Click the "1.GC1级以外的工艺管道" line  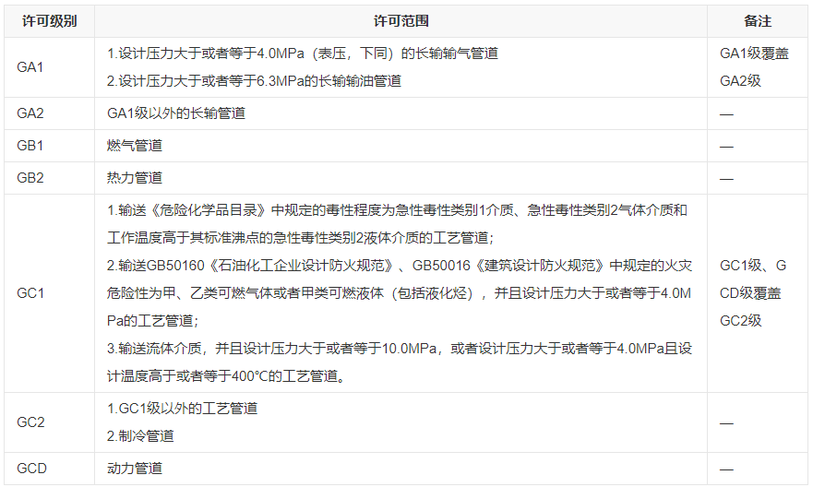point(183,409)
